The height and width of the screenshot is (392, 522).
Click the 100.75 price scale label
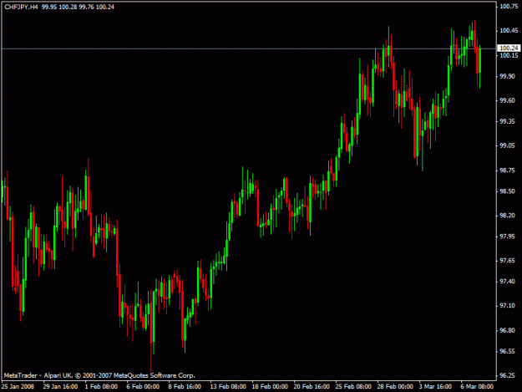click(x=509, y=7)
